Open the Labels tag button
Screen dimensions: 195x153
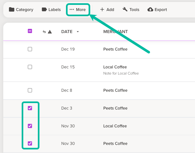point(51,10)
